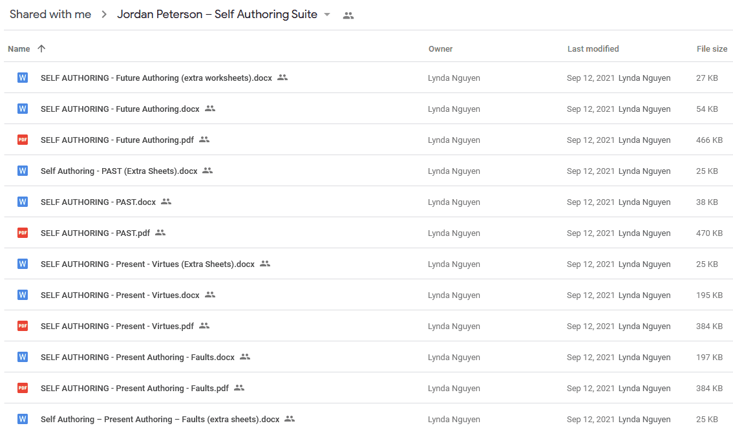Click shared icon beside Present Authoring - Faults.docx
This screenshot has height=428, width=733.
245,356
